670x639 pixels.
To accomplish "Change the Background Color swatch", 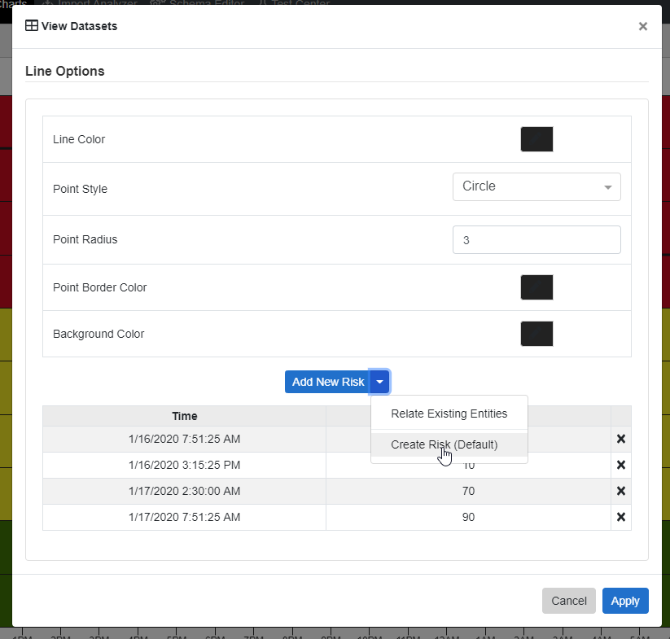I will coord(536,334).
